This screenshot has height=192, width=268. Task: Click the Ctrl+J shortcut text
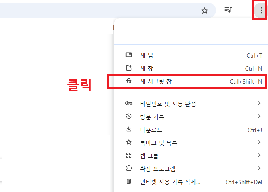pyautogui.click(x=255, y=130)
